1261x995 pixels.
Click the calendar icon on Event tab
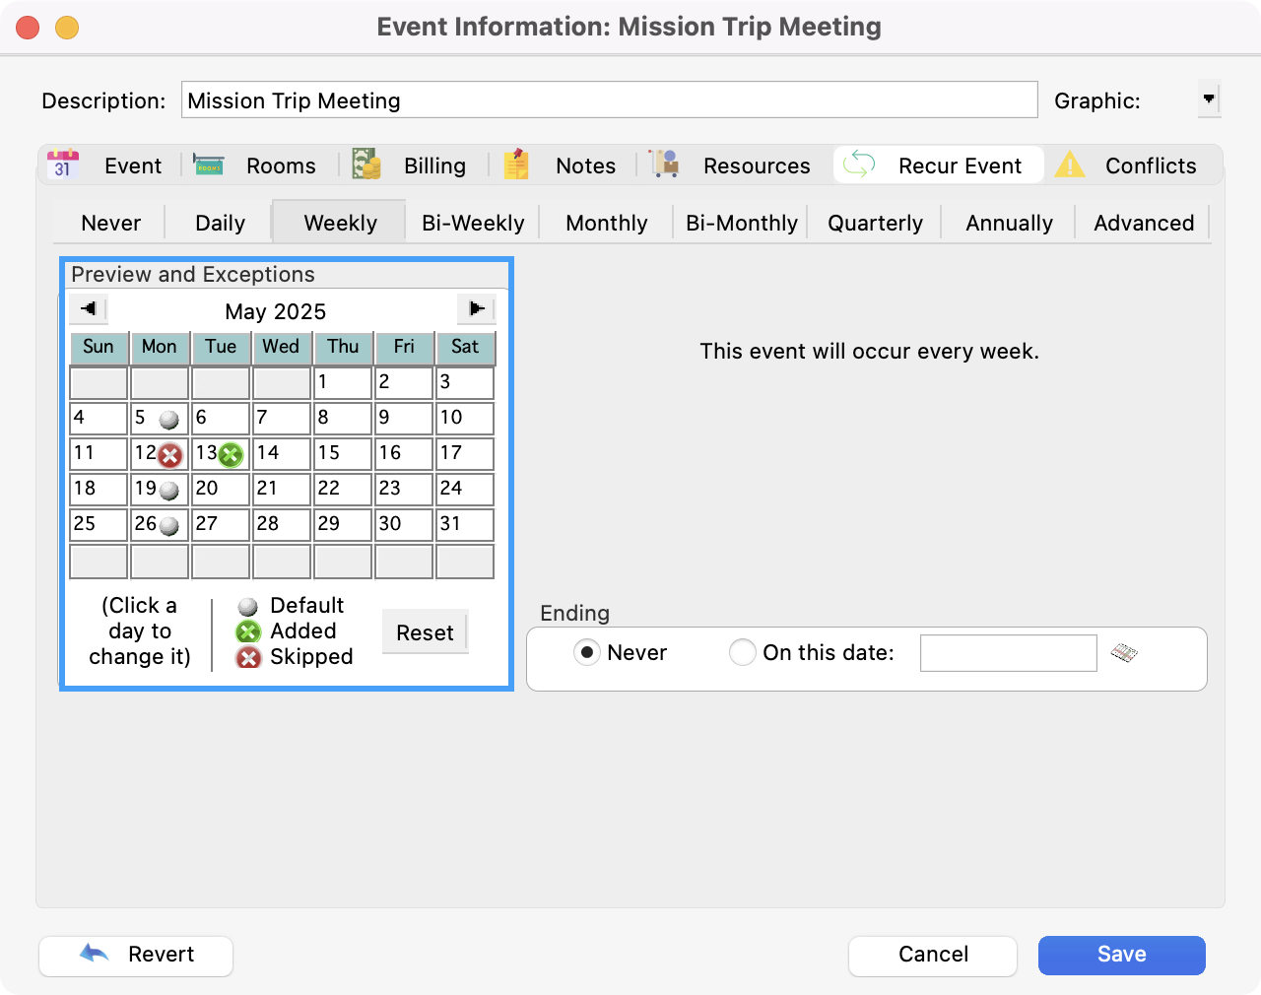point(63,165)
